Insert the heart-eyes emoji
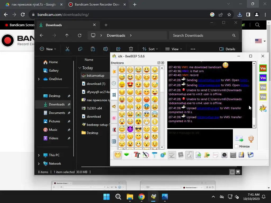This screenshot has height=203, width=271. pyautogui.click(x=130, y=85)
